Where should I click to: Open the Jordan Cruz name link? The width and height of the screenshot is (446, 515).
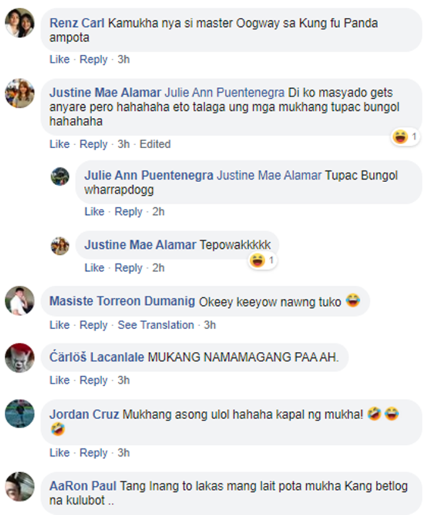pyautogui.click(x=84, y=414)
